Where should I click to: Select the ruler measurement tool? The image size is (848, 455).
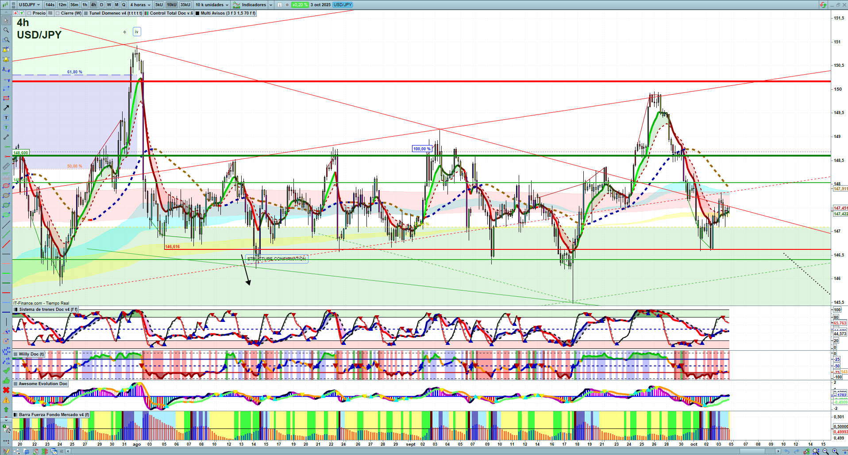tap(6, 166)
